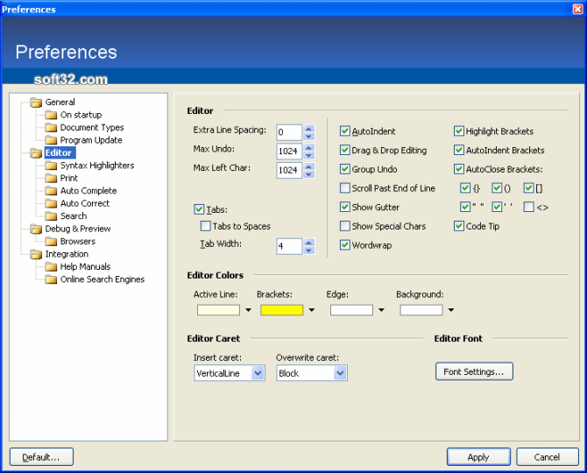Click the Program Update folder icon

(x=51, y=140)
